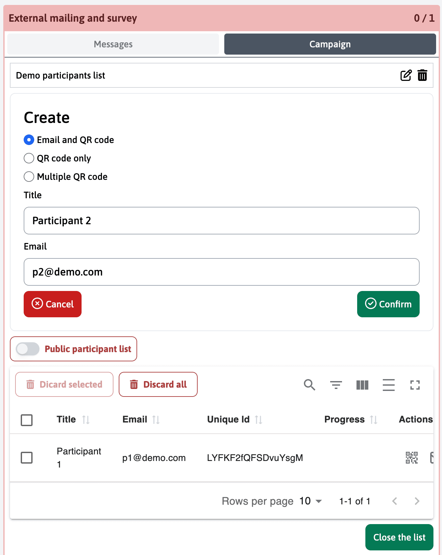Viewport: 442px width, 555px height.
Task: Show QR code for Participant 1
Action: pos(411,457)
